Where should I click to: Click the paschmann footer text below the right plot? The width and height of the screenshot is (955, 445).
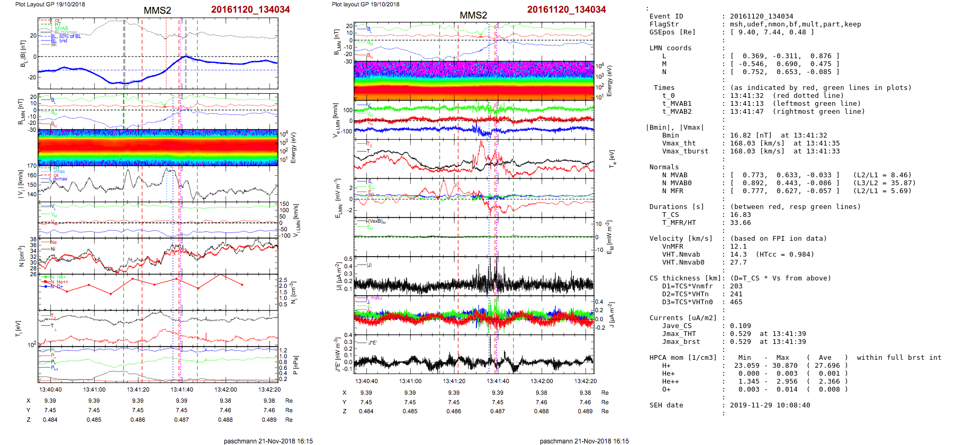tap(584, 441)
